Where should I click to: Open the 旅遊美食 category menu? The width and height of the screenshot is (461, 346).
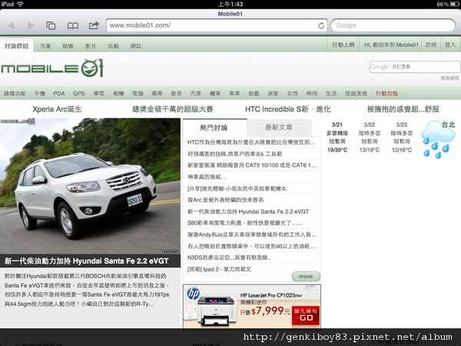[356, 94]
